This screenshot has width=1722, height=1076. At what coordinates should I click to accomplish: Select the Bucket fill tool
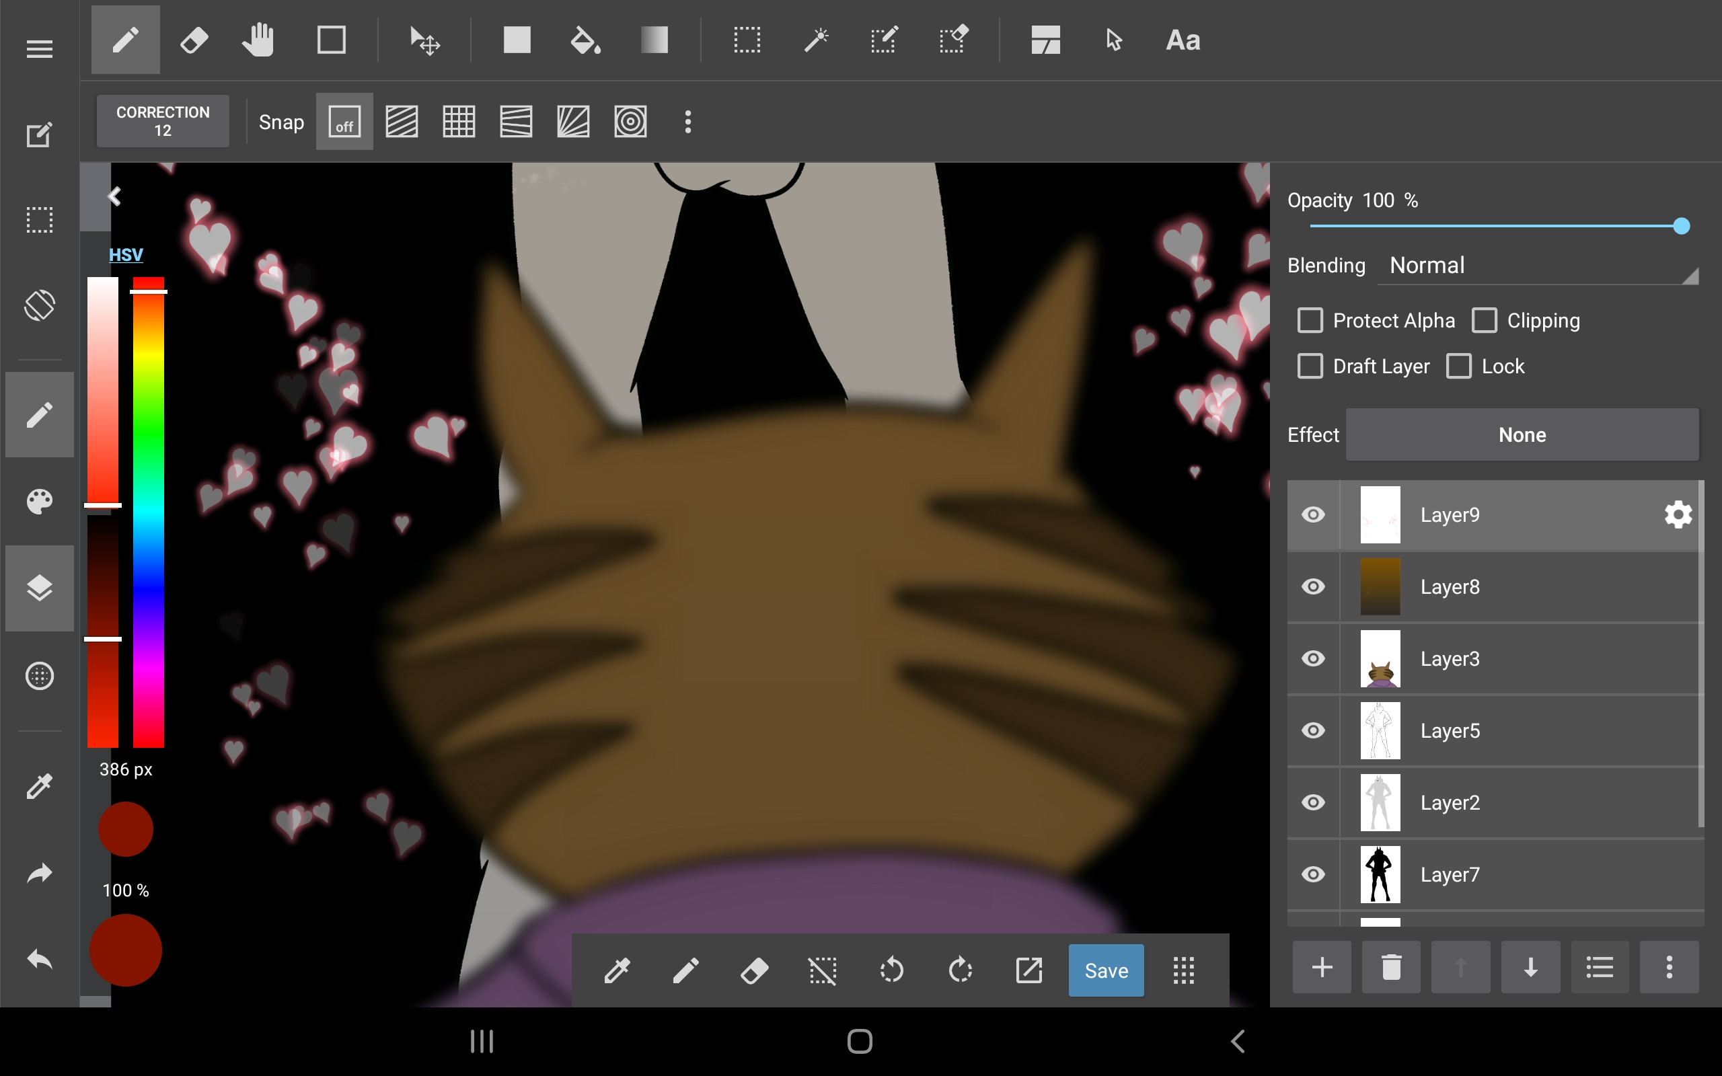(x=585, y=40)
